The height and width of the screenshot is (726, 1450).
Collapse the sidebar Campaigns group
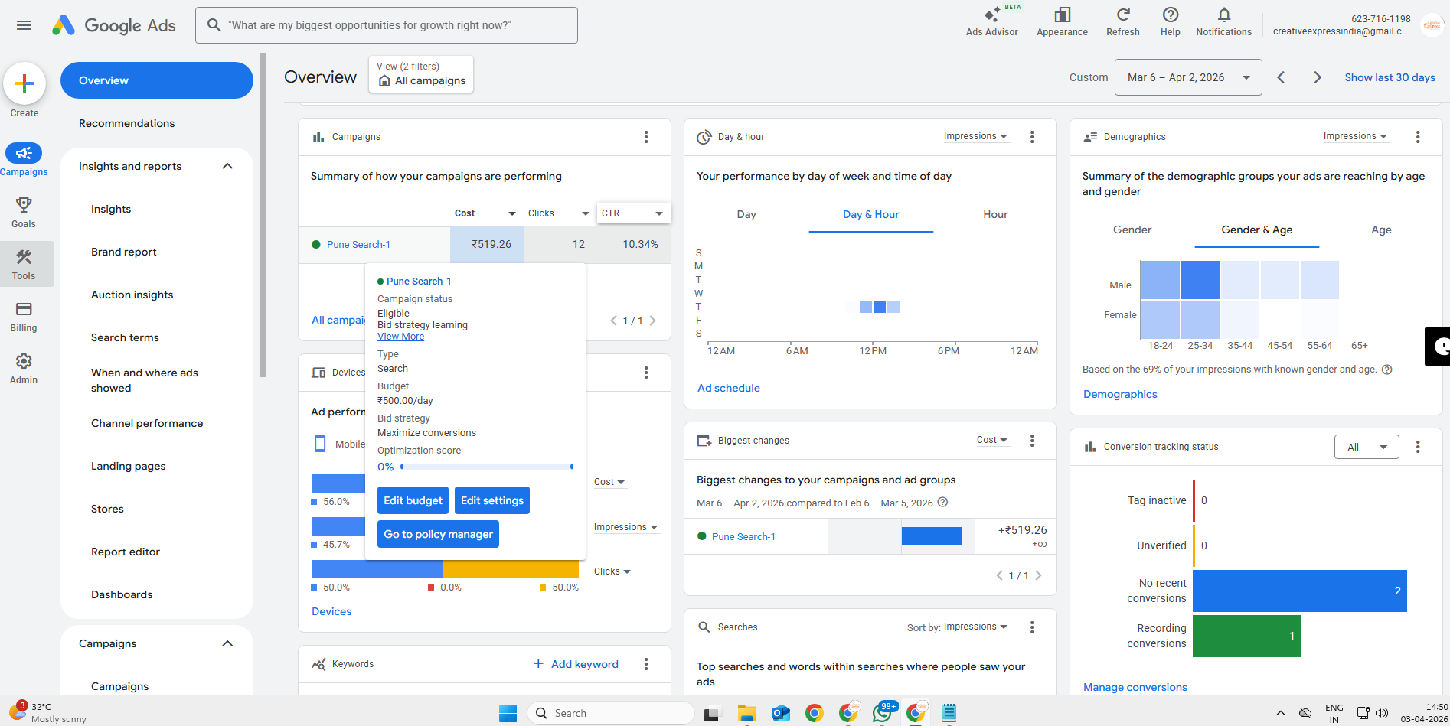[x=227, y=643]
